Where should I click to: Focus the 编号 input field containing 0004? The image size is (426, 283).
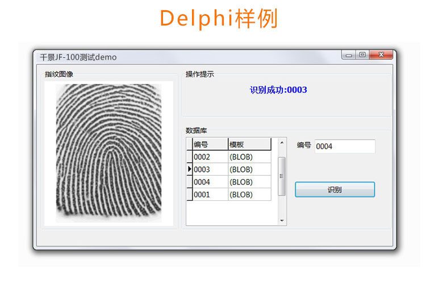coord(344,146)
